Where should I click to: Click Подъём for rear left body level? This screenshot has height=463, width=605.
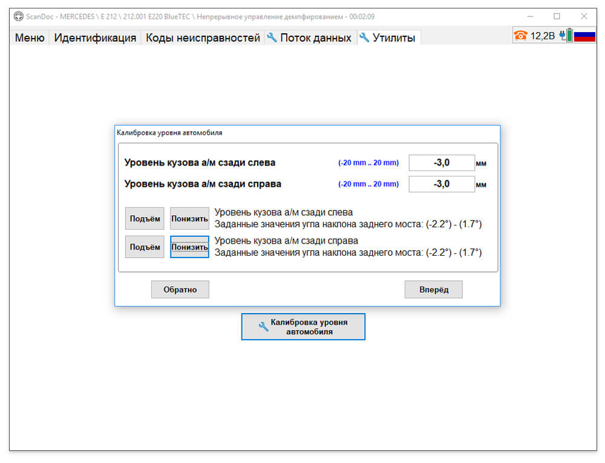click(x=145, y=219)
